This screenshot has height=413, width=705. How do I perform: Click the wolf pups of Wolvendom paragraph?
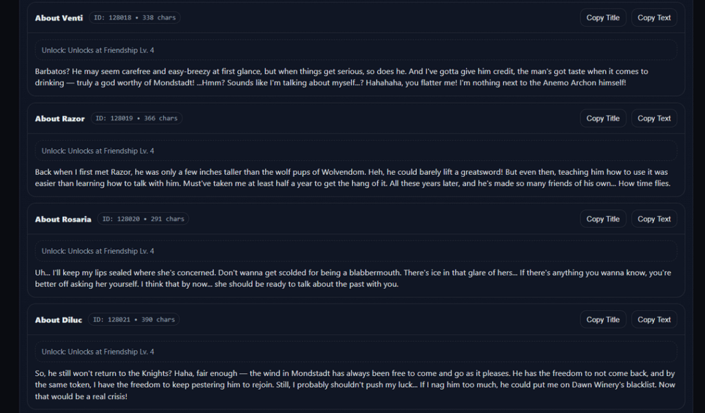352,178
